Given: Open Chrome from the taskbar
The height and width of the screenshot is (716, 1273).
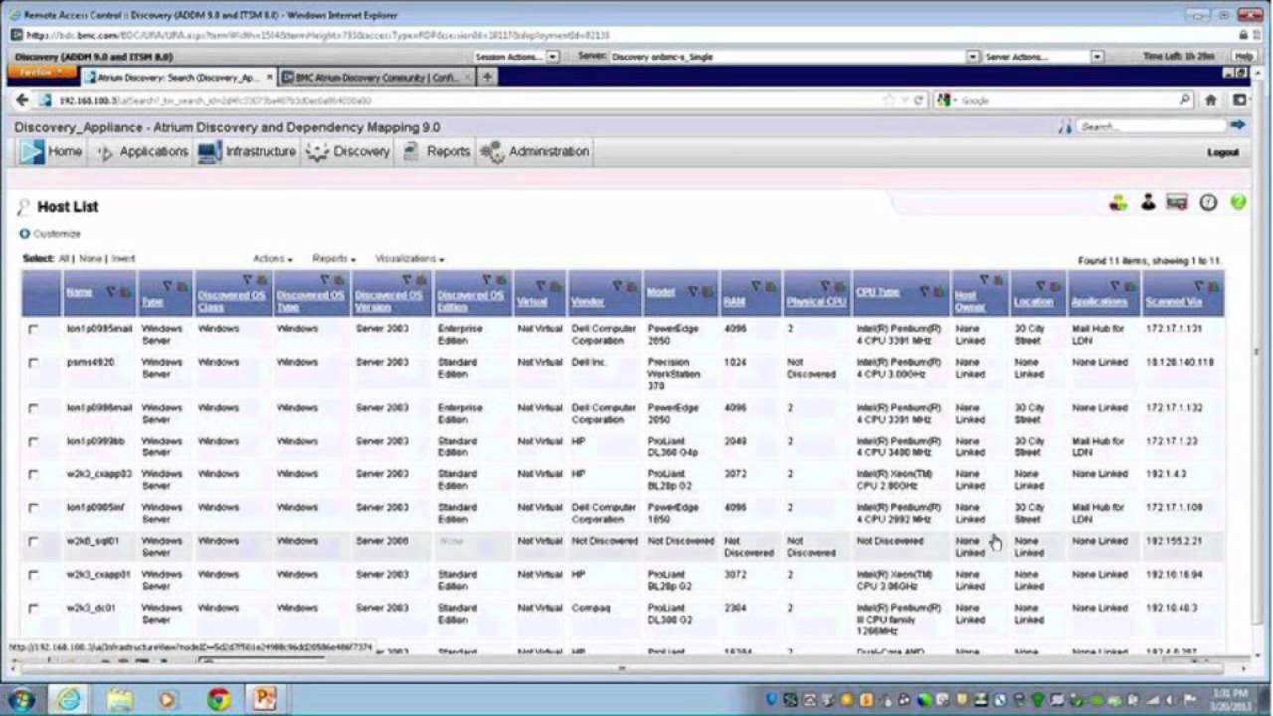Looking at the screenshot, I should (218, 699).
